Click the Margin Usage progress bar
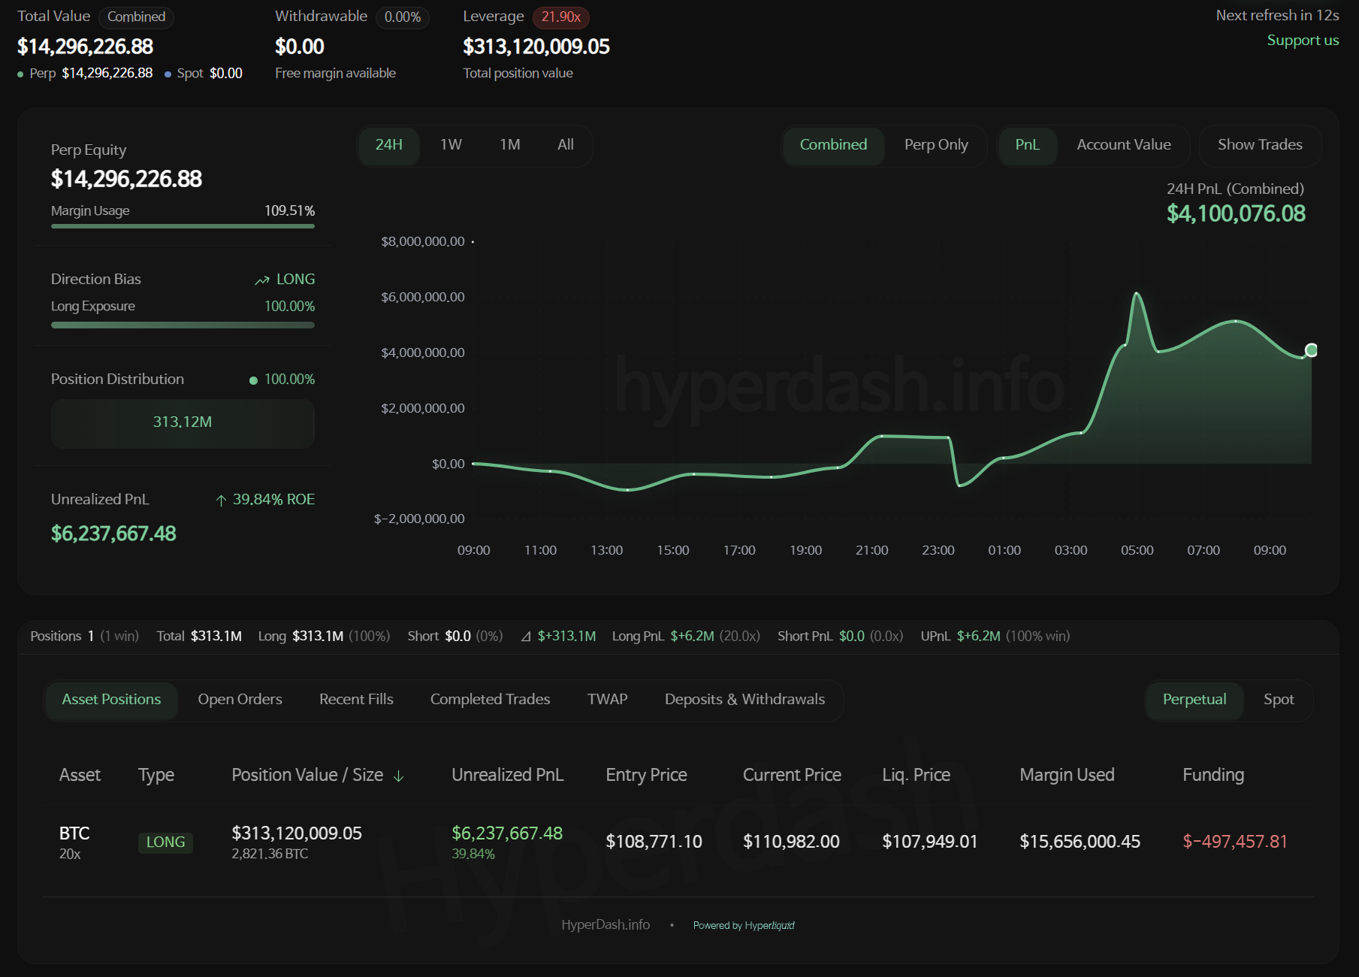The width and height of the screenshot is (1359, 977). tap(183, 226)
